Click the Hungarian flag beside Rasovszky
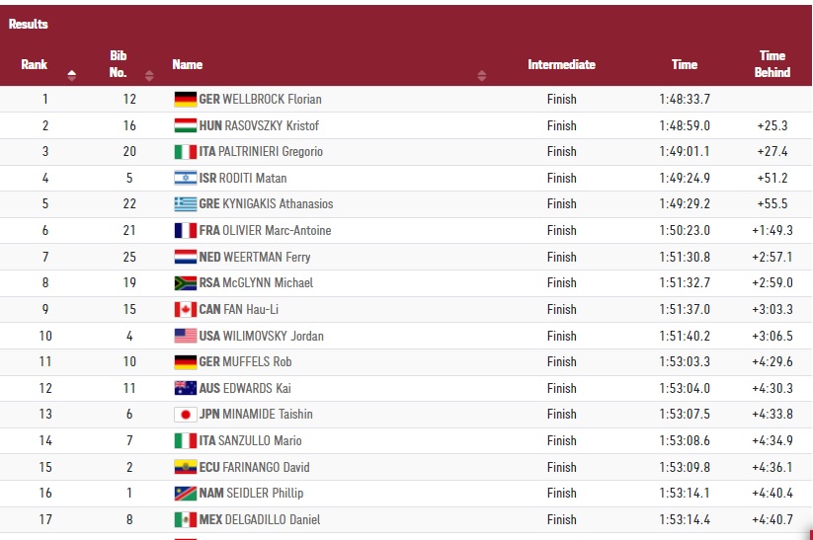 click(x=186, y=125)
